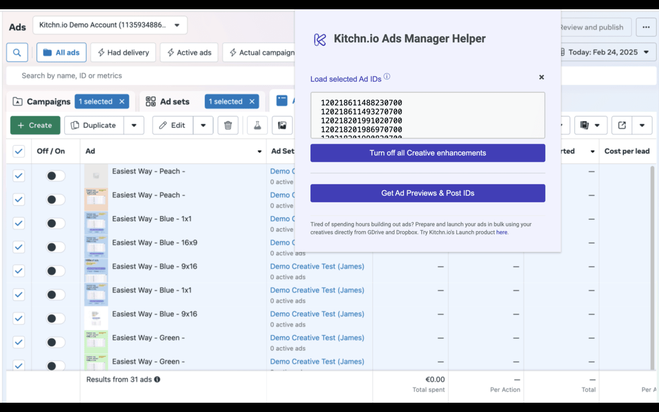
Task: Open the Duplicate dropdown arrow
Action: pos(134,125)
